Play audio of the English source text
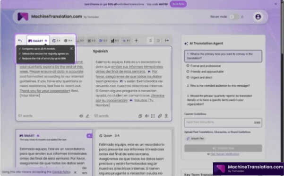284x176 pixels. point(81,116)
